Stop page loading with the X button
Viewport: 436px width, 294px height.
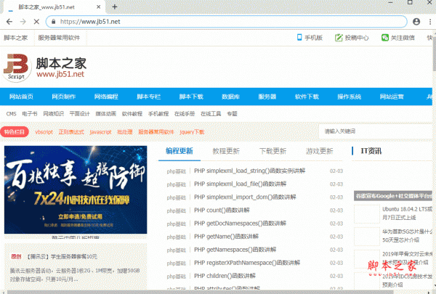click(x=36, y=22)
